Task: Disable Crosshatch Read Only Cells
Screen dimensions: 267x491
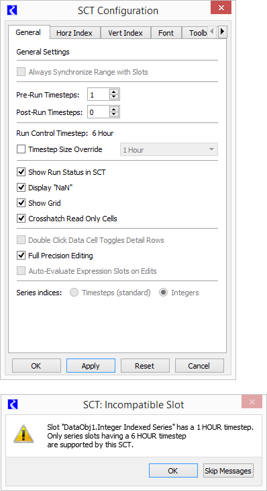Action: click(21, 218)
